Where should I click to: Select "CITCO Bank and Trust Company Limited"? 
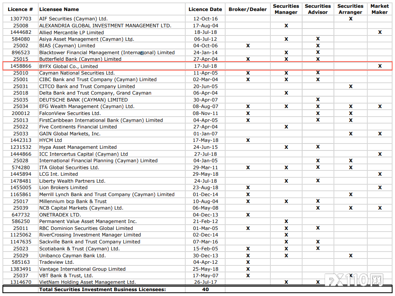[x=87, y=86]
